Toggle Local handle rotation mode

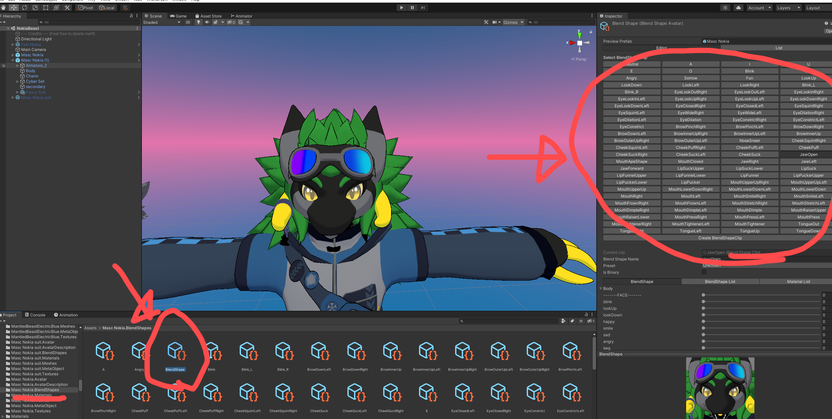[107, 8]
